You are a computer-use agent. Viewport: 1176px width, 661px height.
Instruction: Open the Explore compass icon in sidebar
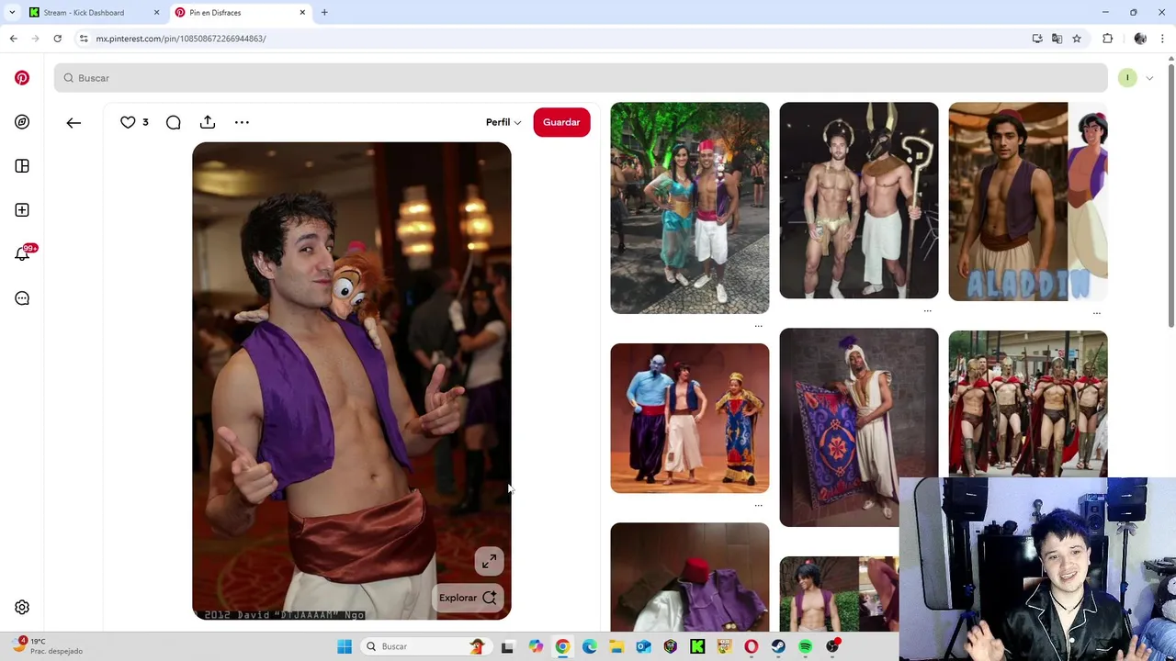(22, 122)
